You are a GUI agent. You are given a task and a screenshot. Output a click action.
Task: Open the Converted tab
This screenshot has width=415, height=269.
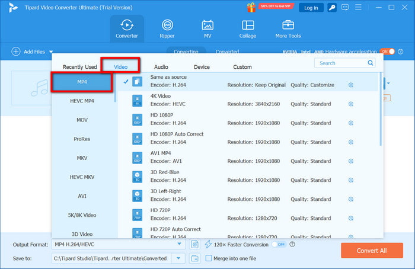click(227, 52)
